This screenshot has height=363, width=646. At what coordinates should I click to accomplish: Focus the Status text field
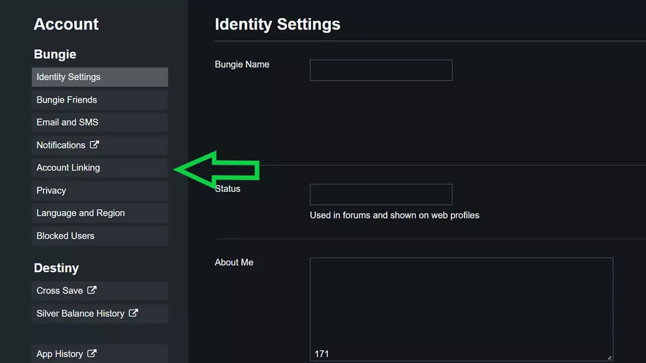click(x=381, y=194)
